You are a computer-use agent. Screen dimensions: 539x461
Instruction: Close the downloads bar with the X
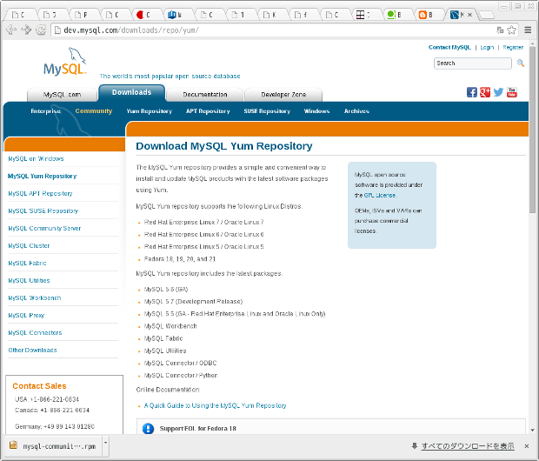point(527,446)
